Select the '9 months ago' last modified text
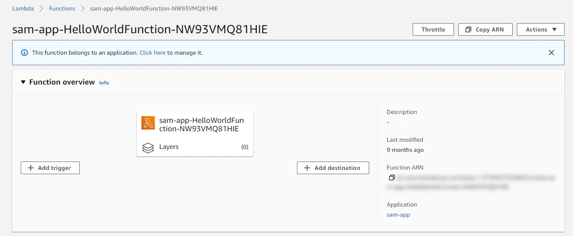Viewport: 573px width, 236px height. pyautogui.click(x=405, y=150)
